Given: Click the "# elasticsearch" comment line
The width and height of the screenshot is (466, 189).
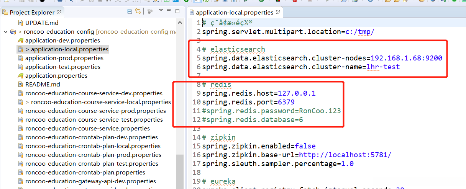Looking at the screenshot, I should 234,49.
